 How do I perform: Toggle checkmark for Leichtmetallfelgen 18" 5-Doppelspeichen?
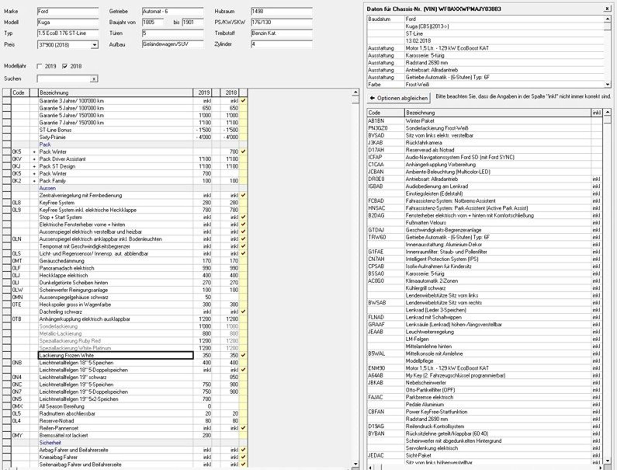pyautogui.click(x=243, y=370)
